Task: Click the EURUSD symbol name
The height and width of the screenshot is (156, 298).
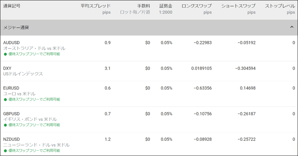Action: (11, 88)
